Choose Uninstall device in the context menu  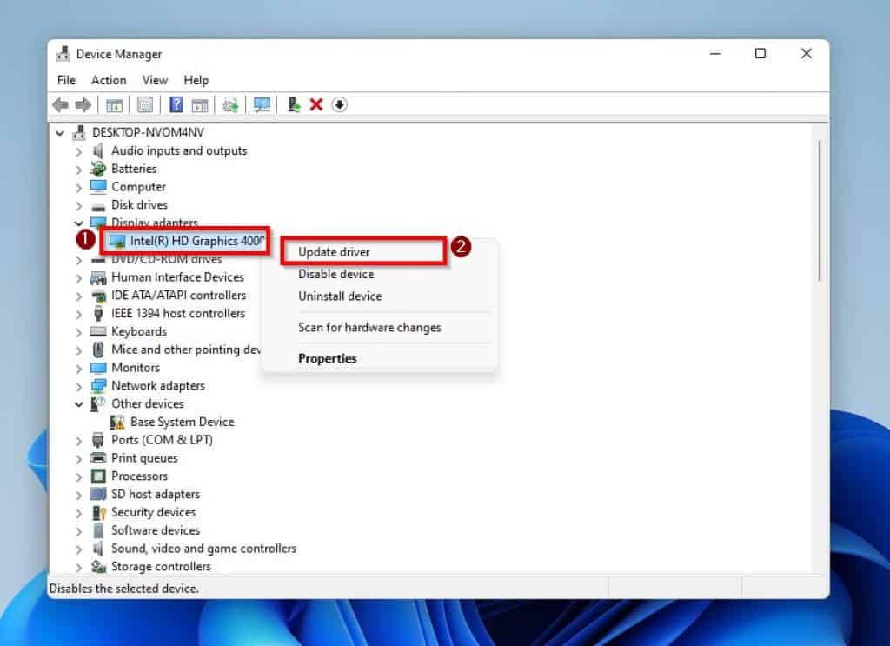[340, 296]
